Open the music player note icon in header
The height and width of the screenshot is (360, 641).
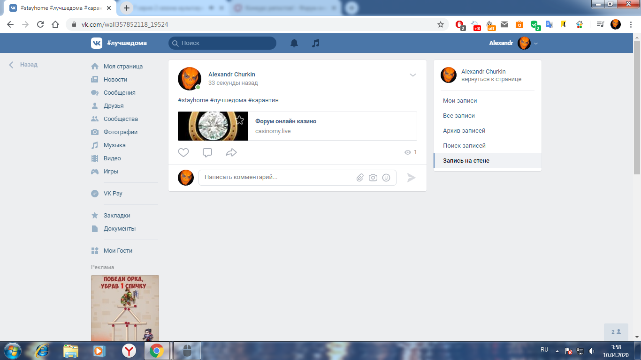coord(316,43)
